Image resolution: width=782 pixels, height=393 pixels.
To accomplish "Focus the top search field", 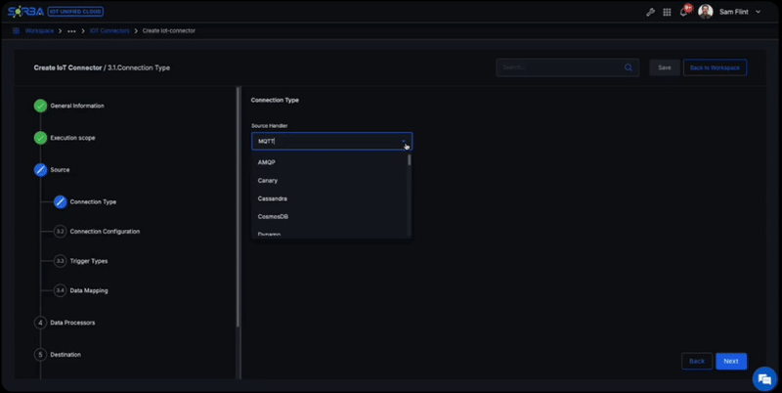I will click(557, 67).
